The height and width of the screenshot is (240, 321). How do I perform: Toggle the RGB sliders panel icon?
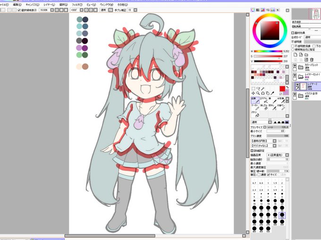(x=258, y=10)
